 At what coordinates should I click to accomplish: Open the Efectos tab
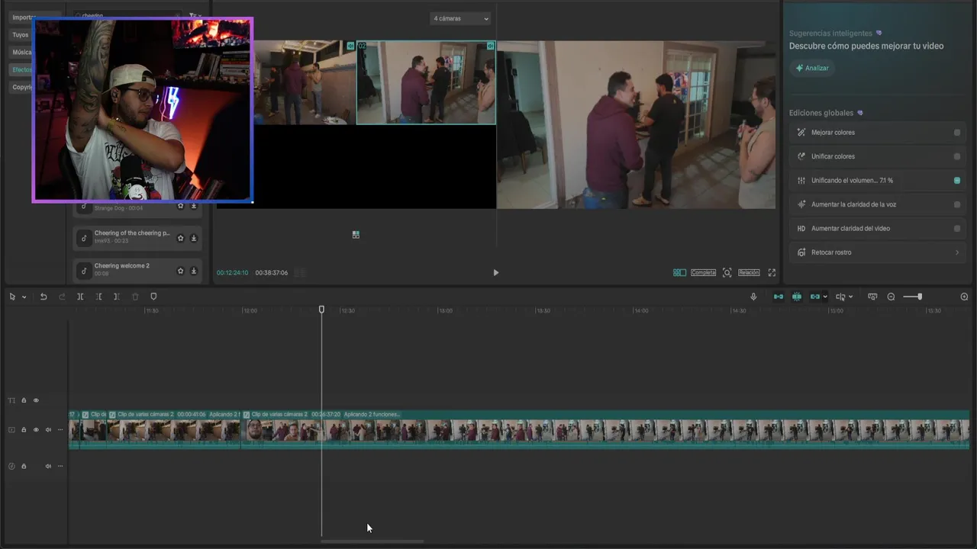coord(21,70)
